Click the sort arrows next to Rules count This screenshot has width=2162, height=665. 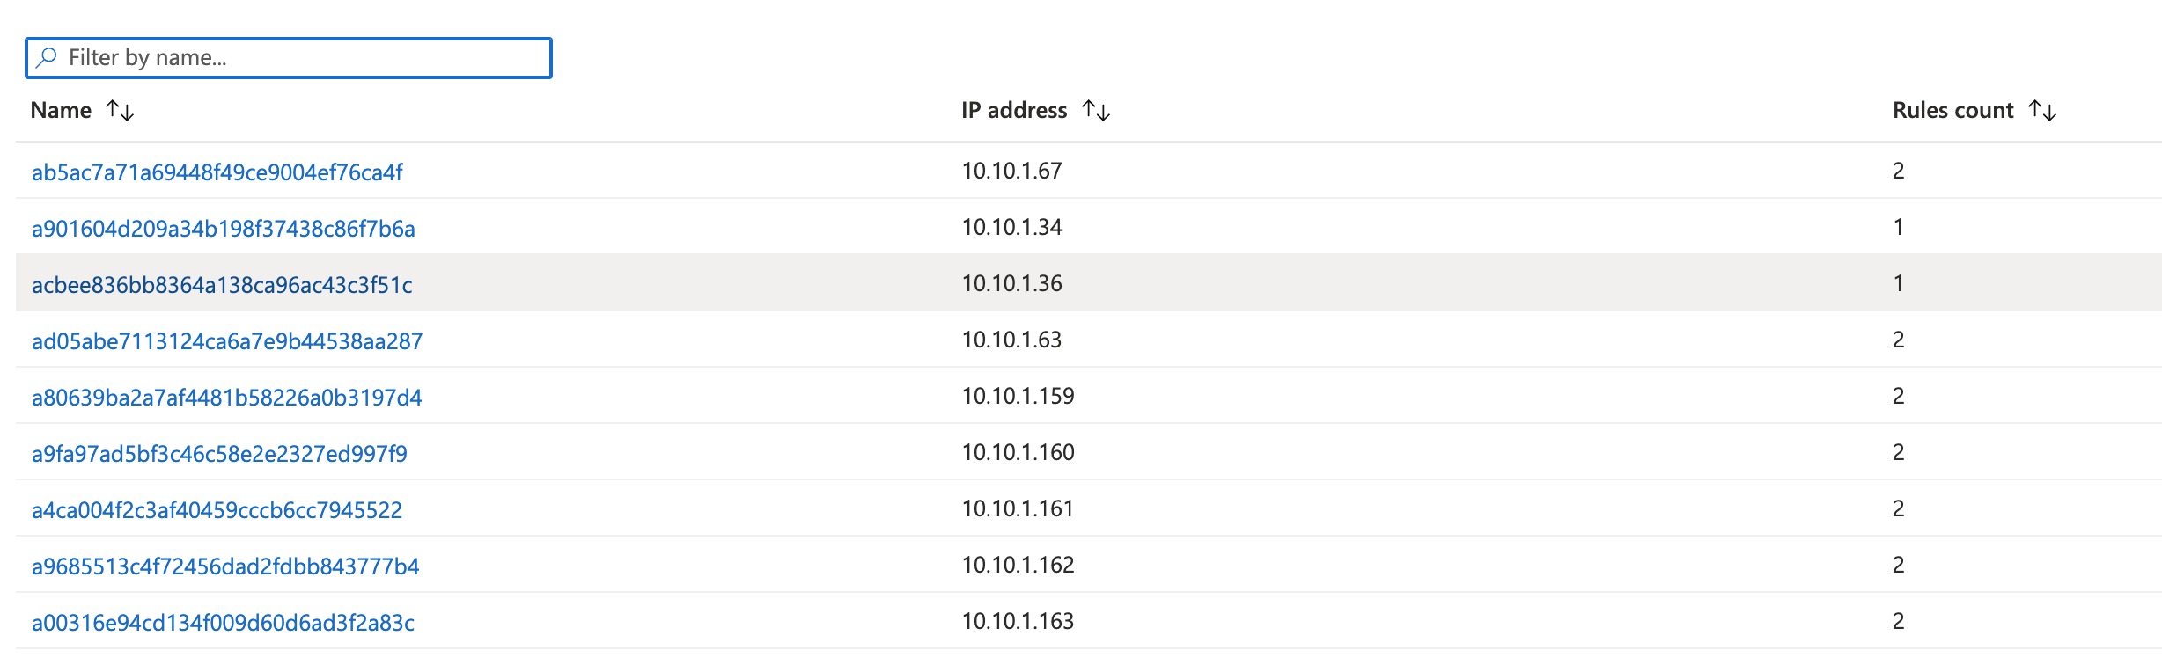point(2042,110)
